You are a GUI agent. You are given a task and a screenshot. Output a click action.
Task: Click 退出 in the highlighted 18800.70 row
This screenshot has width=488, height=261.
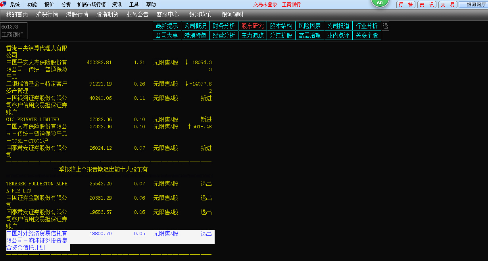(206, 234)
